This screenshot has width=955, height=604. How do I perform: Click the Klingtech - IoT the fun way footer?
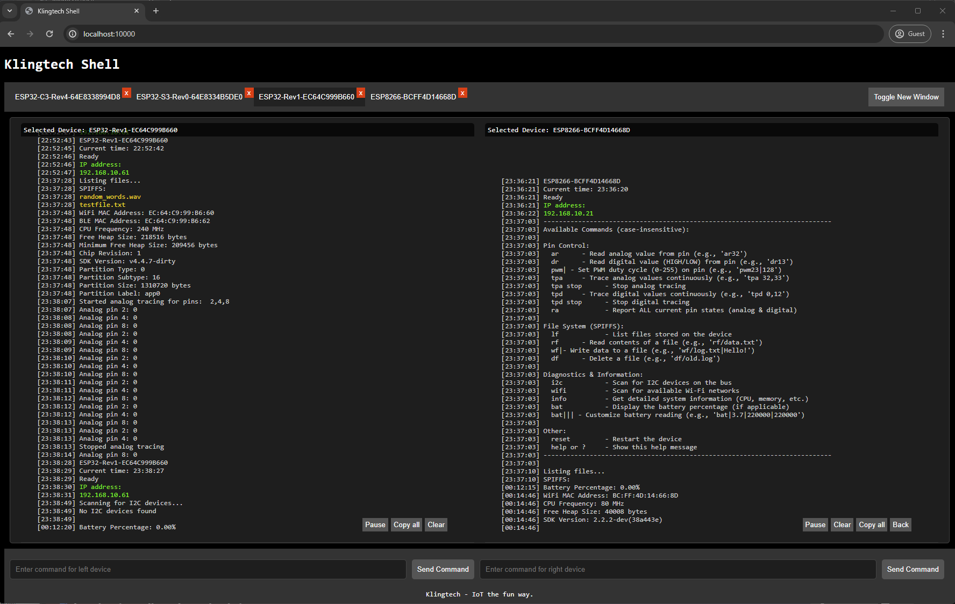coord(479,594)
